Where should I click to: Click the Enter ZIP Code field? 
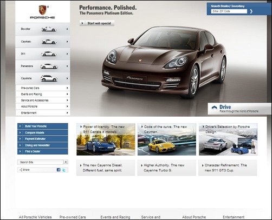pos(229,11)
